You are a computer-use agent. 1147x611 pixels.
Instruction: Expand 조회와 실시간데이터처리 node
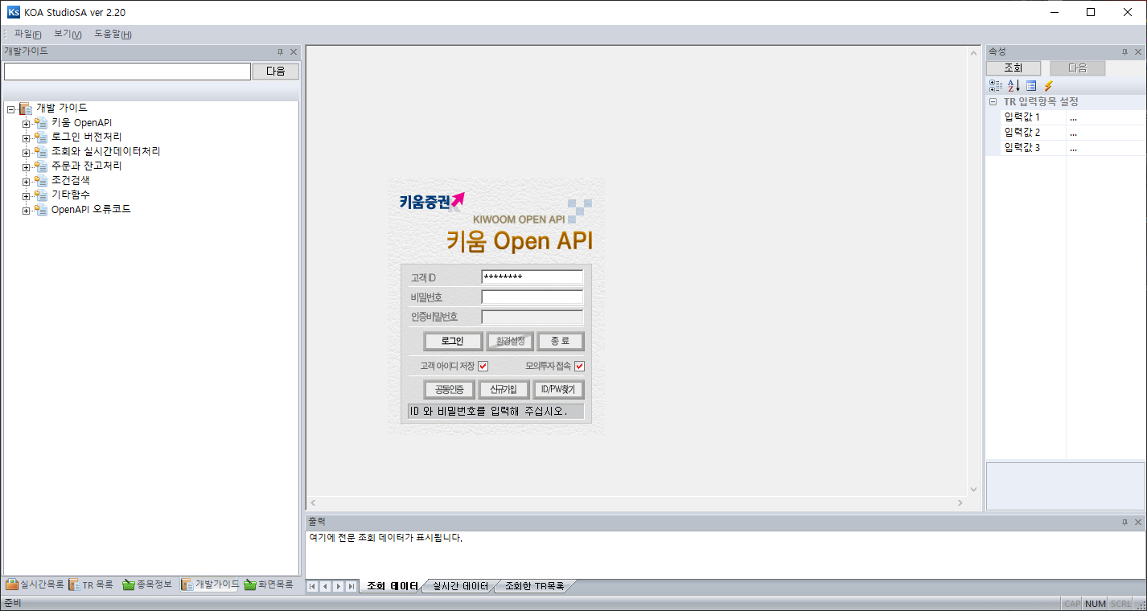[x=26, y=153]
